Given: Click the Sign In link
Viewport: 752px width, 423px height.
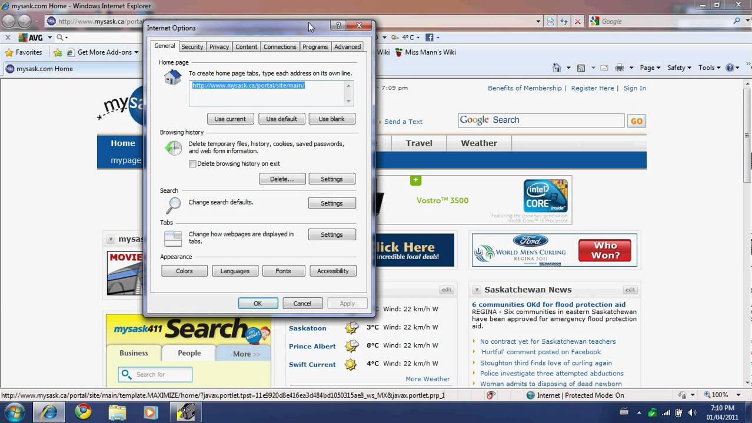Looking at the screenshot, I should (635, 88).
